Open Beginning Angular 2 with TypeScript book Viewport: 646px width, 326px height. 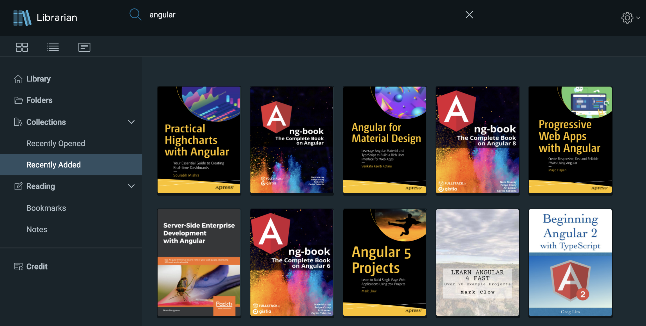coord(570,262)
